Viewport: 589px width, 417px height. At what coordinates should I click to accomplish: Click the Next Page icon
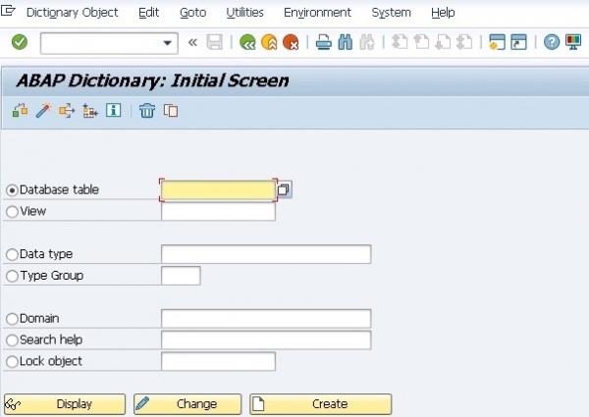point(443,42)
